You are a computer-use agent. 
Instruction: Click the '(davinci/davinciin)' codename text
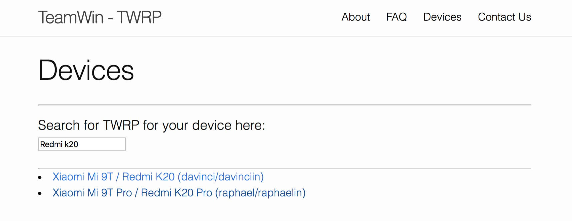coord(221,177)
